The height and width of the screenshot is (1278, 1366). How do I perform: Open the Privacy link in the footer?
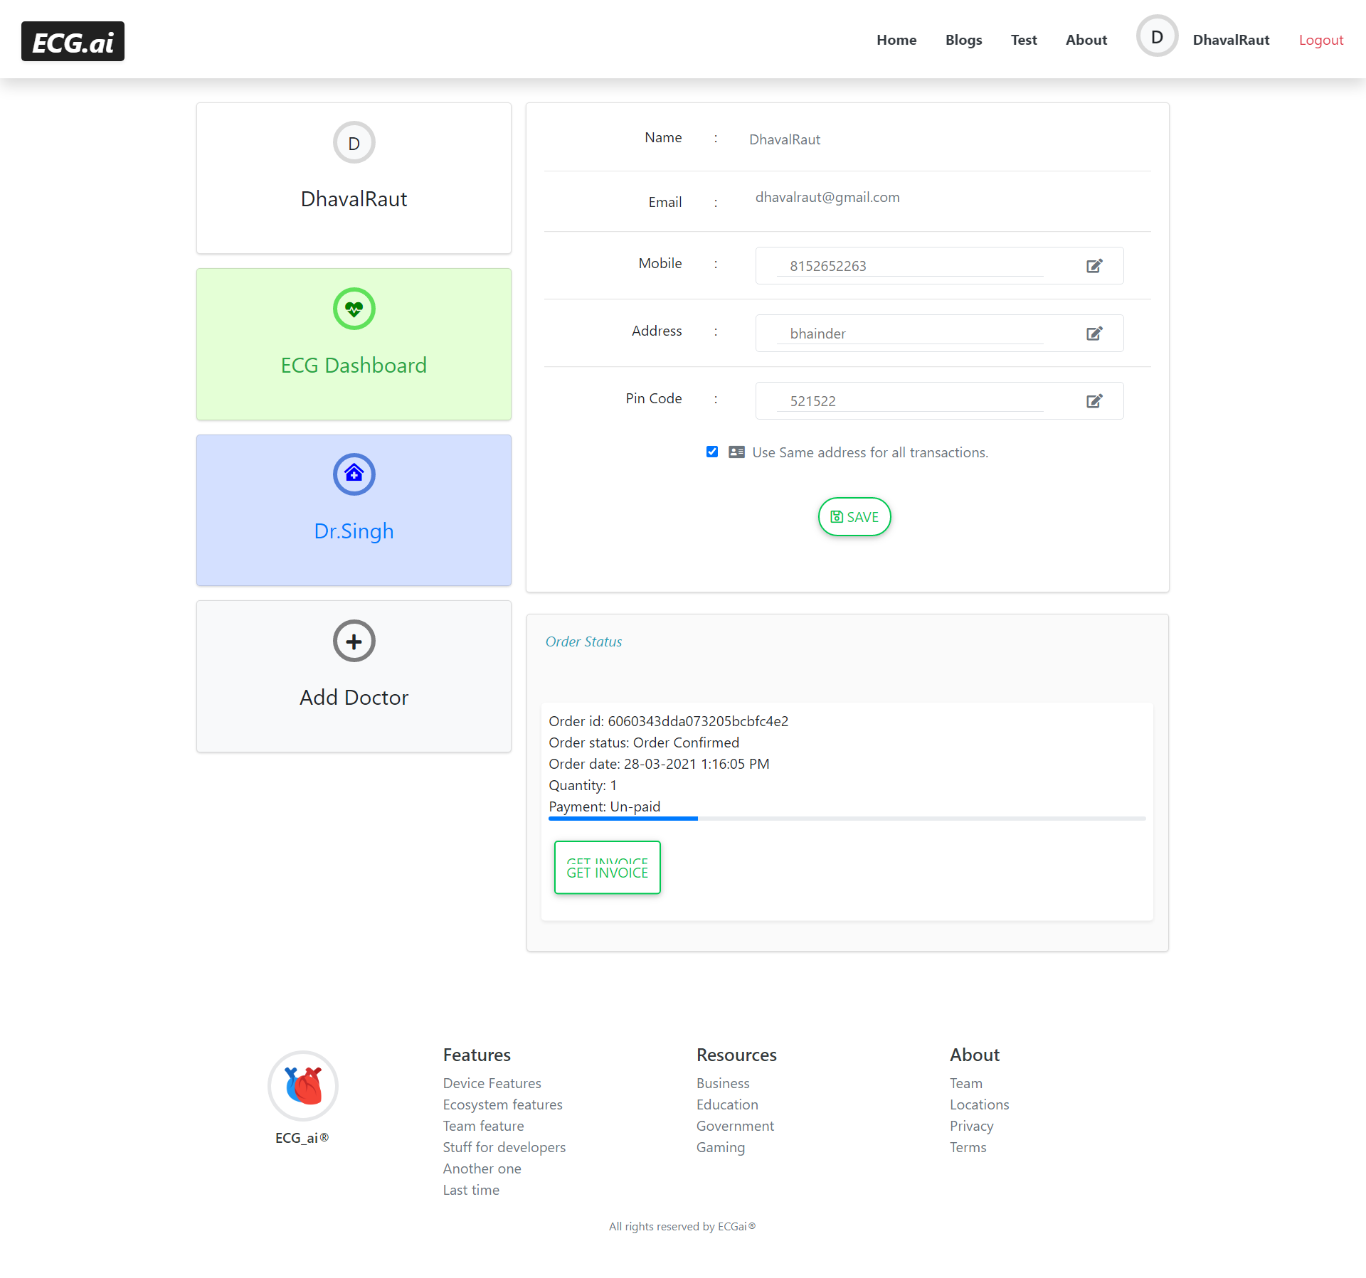click(x=971, y=1126)
